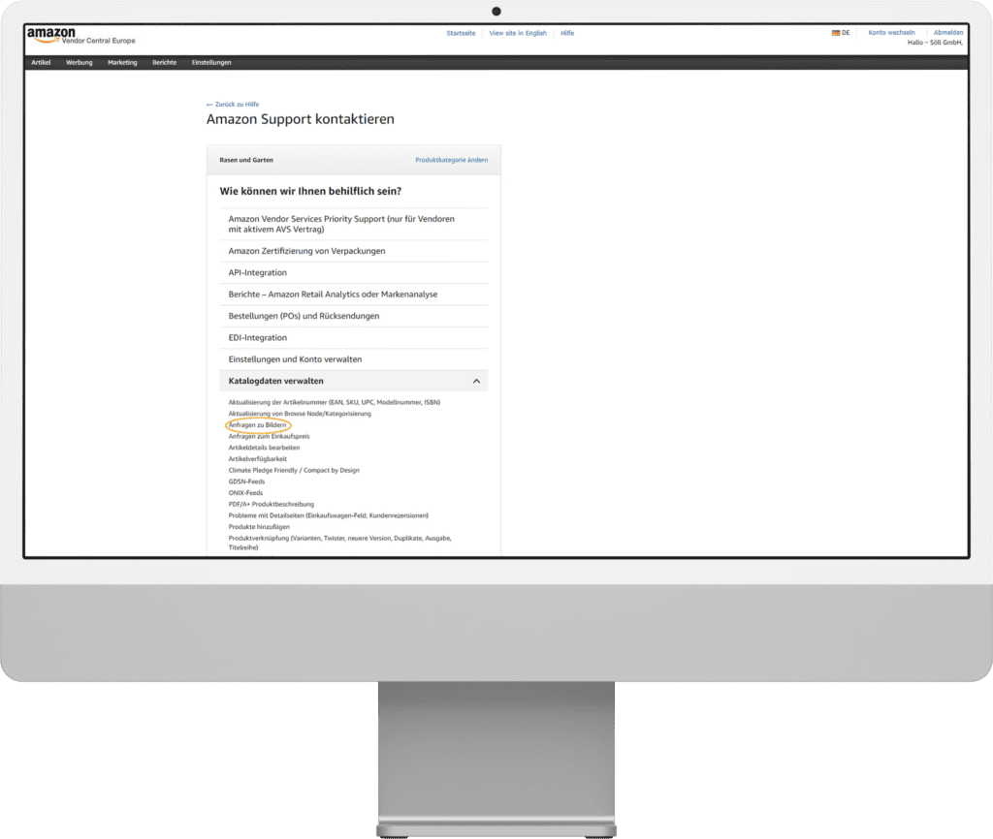Open the Einstellungen menu
993x839 pixels.
(211, 63)
